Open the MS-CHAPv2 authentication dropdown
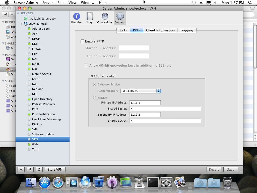The height and width of the screenshot is (193, 257). pos(141,91)
